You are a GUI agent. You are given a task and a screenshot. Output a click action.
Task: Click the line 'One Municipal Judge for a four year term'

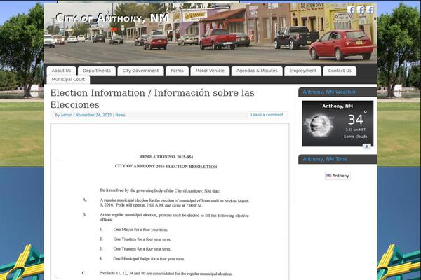pos(149,259)
